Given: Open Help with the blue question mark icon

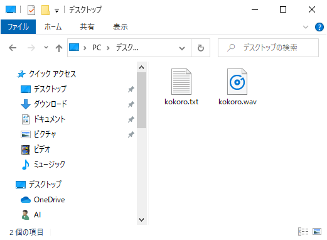Looking at the screenshot, I should [319, 27].
